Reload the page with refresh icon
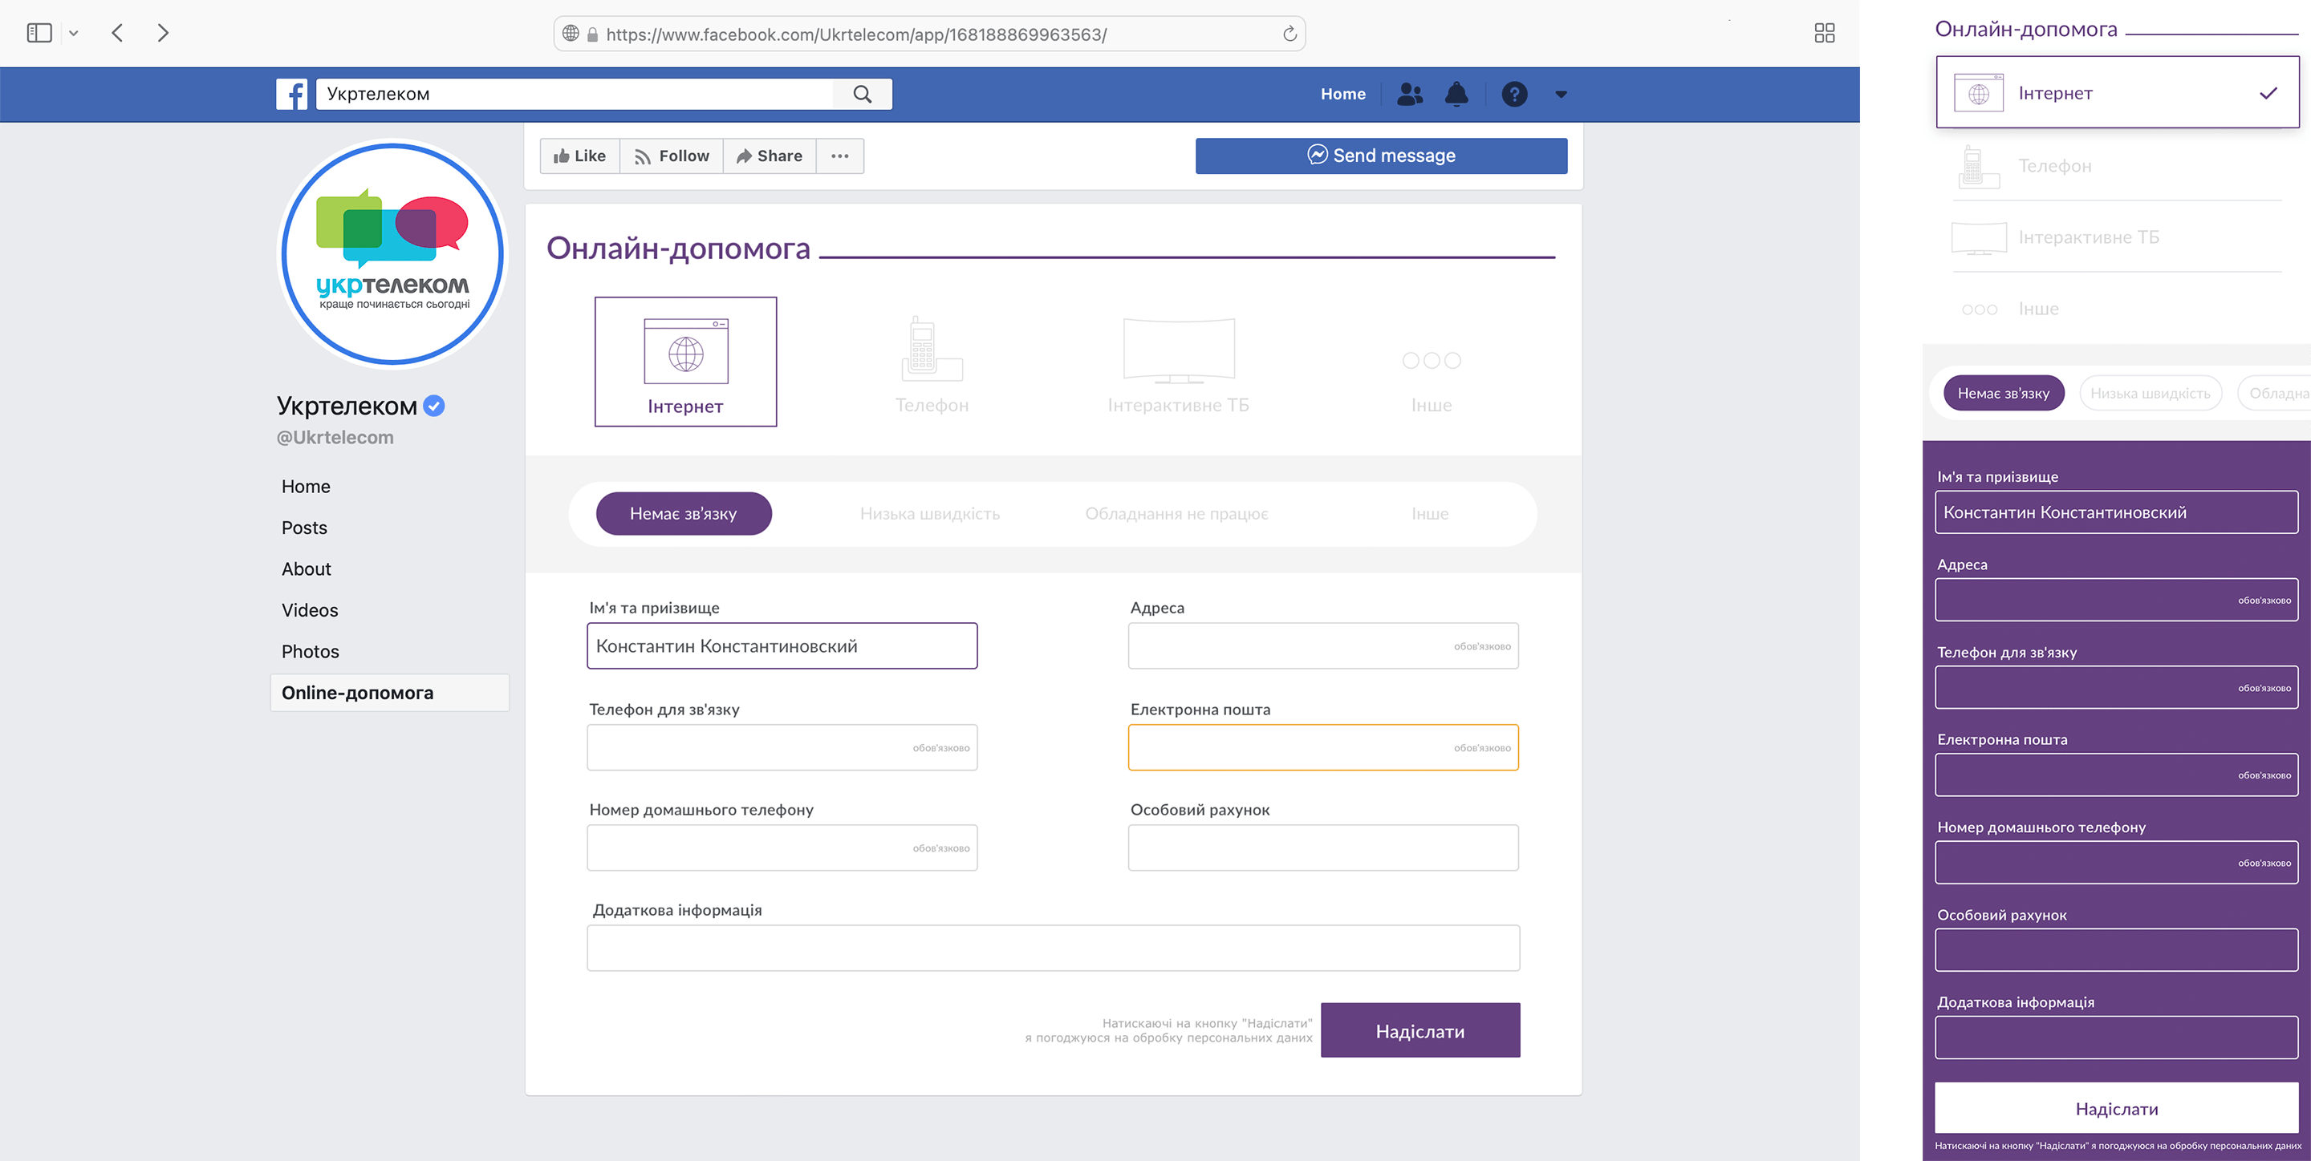The height and width of the screenshot is (1161, 2311). (1290, 34)
